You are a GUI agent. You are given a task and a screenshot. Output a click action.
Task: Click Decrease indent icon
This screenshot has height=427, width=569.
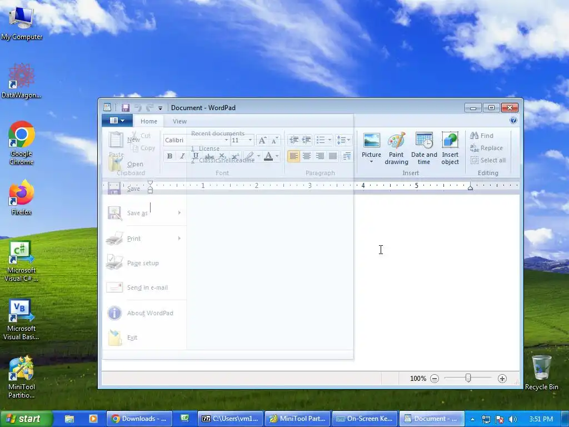[x=293, y=140]
